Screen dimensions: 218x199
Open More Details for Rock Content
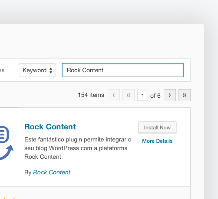pyautogui.click(x=157, y=141)
